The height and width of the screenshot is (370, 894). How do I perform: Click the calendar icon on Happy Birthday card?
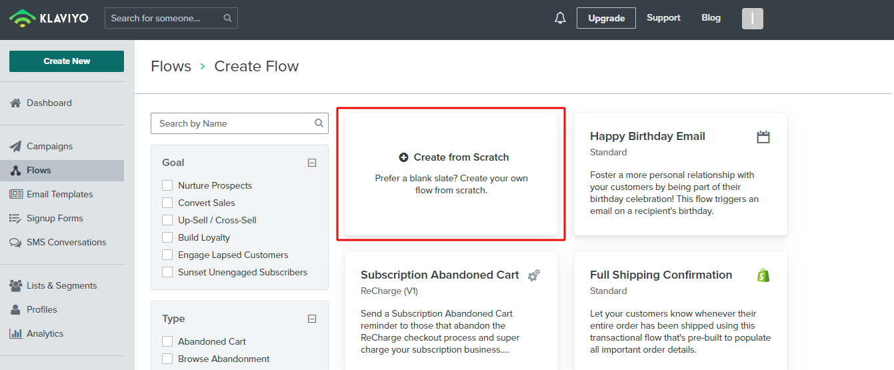tap(763, 137)
